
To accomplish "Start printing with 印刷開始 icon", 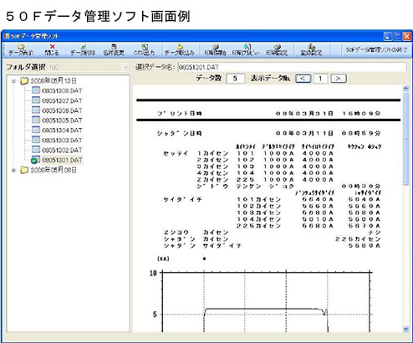I will [x=215, y=50].
